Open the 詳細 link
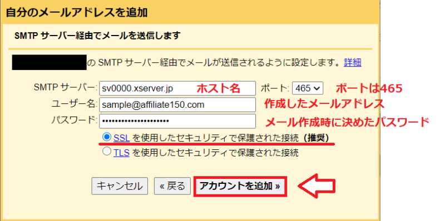 click(x=353, y=62)
